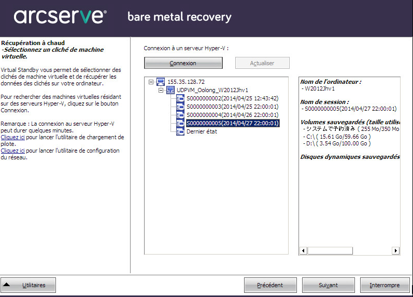Click the up-arrow icon on Utilitaires
The height and width of the screenshot is (297, 413).
(7, 285)
